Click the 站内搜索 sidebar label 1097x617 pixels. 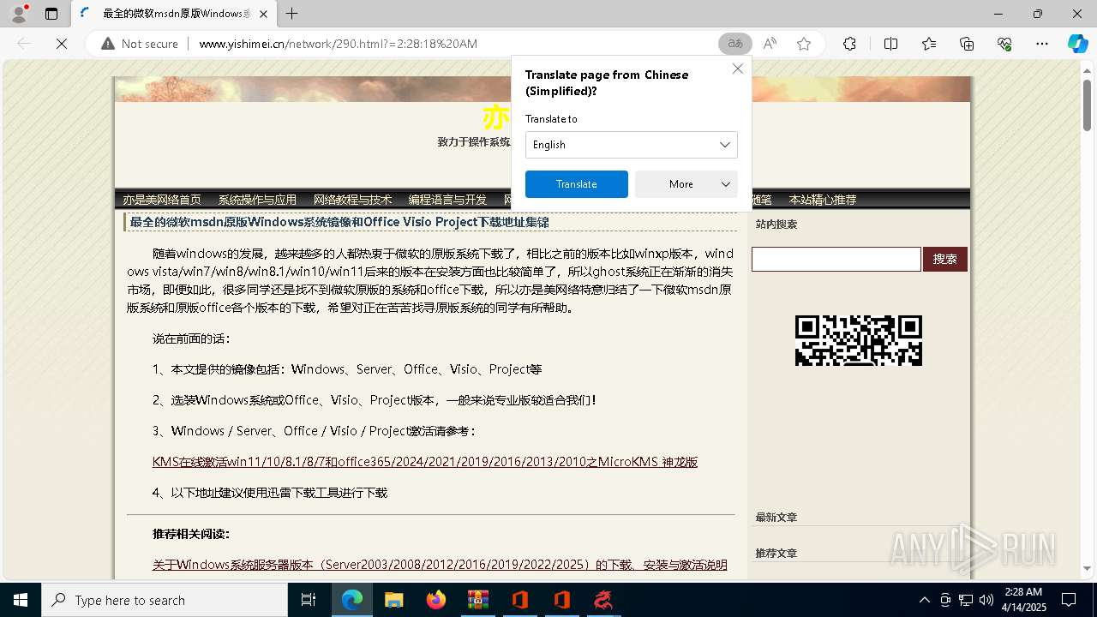tap(776, 225)
